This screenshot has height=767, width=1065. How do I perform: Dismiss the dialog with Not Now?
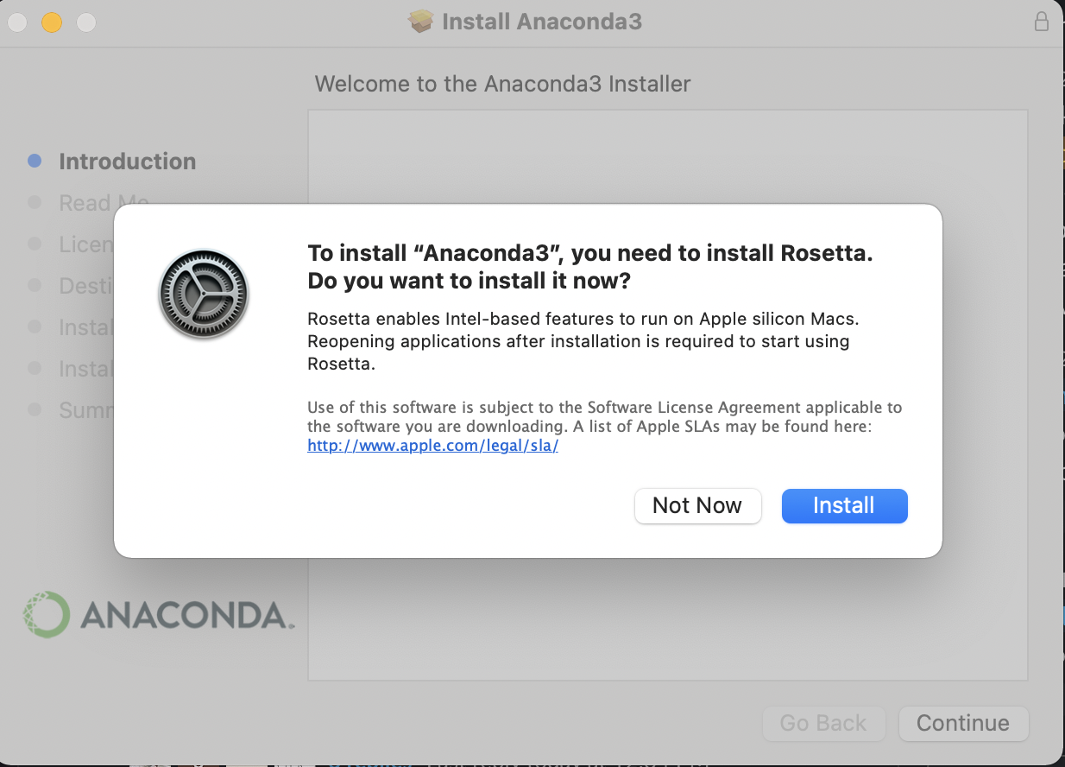(x=697, y=506)
